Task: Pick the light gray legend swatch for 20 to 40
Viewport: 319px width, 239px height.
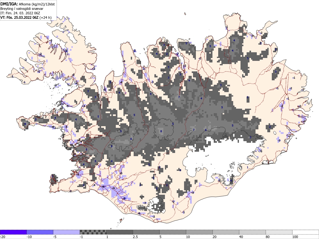Action: tap(226, 232)
